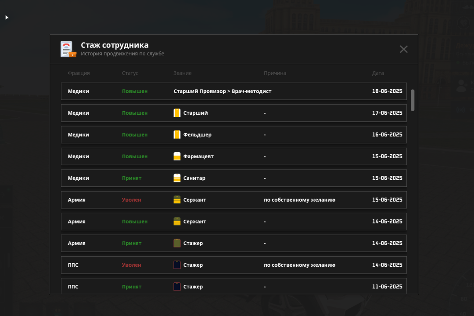Click the date 18-06-2025

387,91
